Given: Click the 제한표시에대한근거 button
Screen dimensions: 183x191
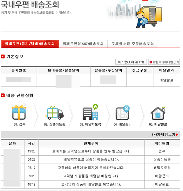Looking at the screenshot, I should click(164, 62).
